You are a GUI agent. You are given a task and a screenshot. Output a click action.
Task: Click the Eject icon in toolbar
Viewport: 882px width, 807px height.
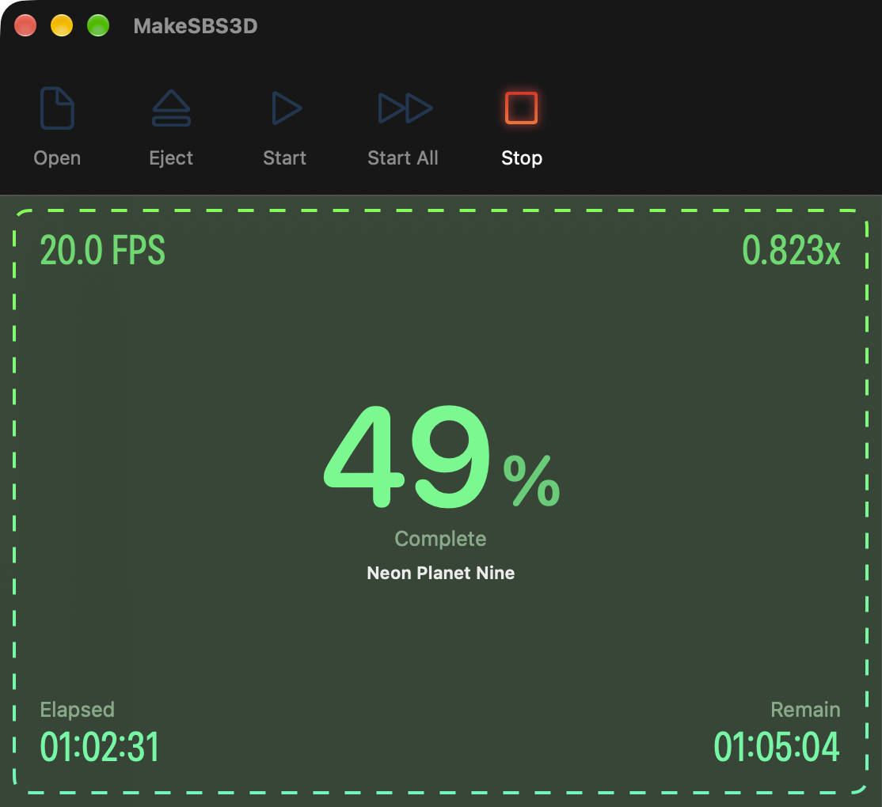pyautogui.click(x=171, y=108)
